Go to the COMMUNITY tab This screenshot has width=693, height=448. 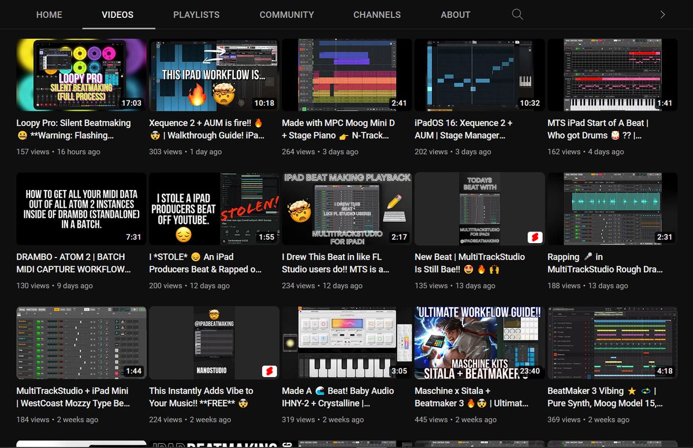click(286, 14)
